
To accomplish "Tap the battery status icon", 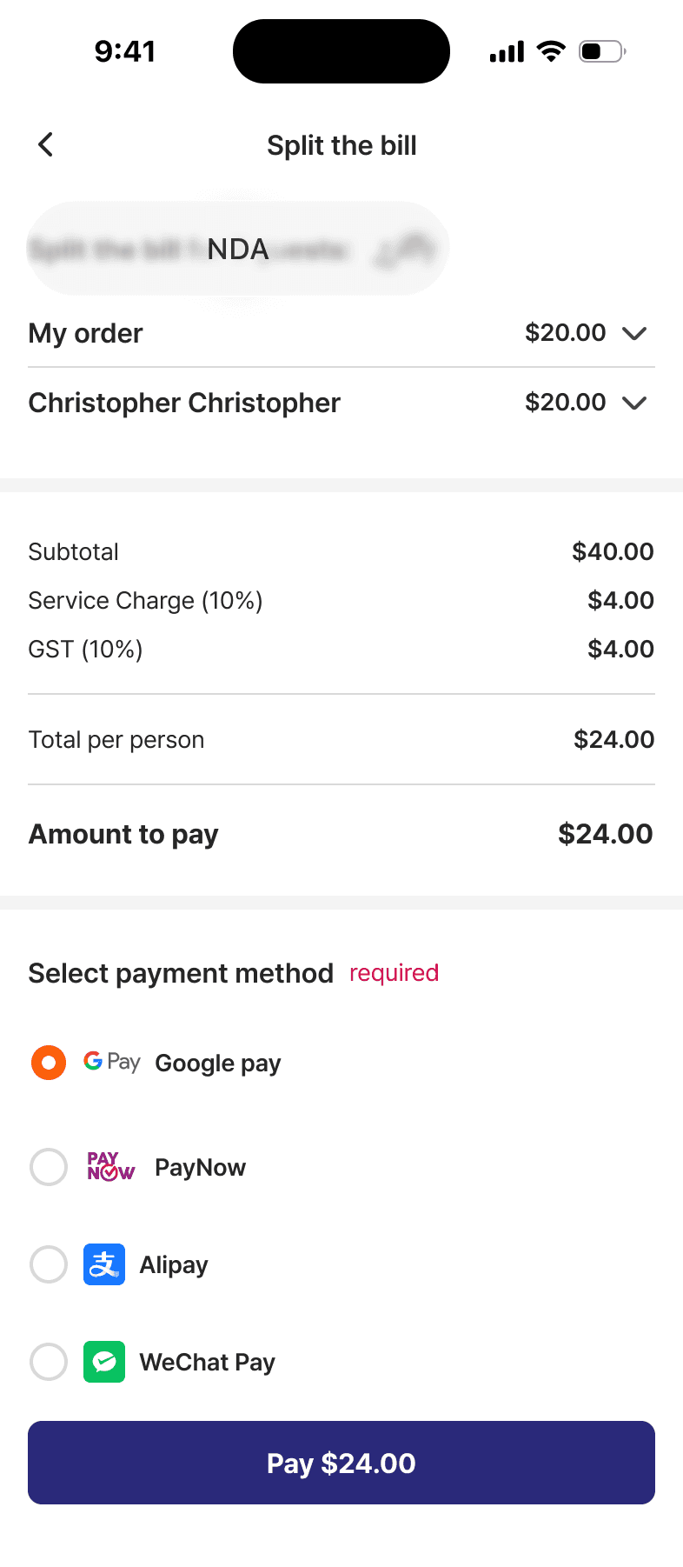I will tap(602, 51).
